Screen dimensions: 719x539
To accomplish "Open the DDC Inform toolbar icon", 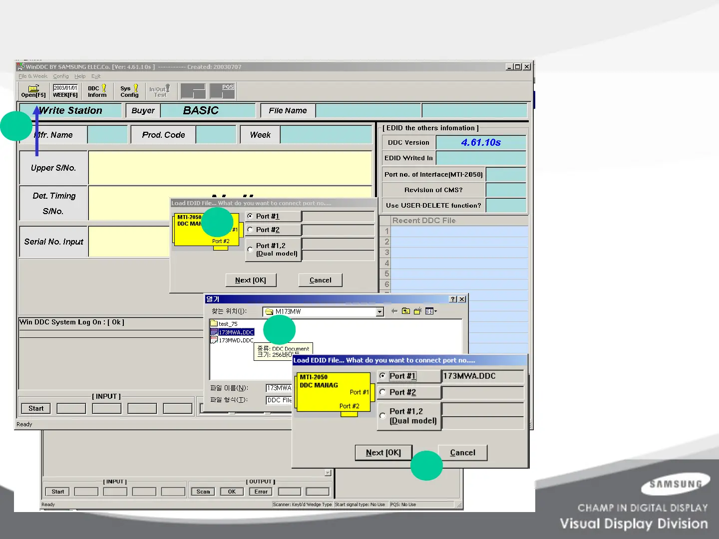I will pos(97,91).
